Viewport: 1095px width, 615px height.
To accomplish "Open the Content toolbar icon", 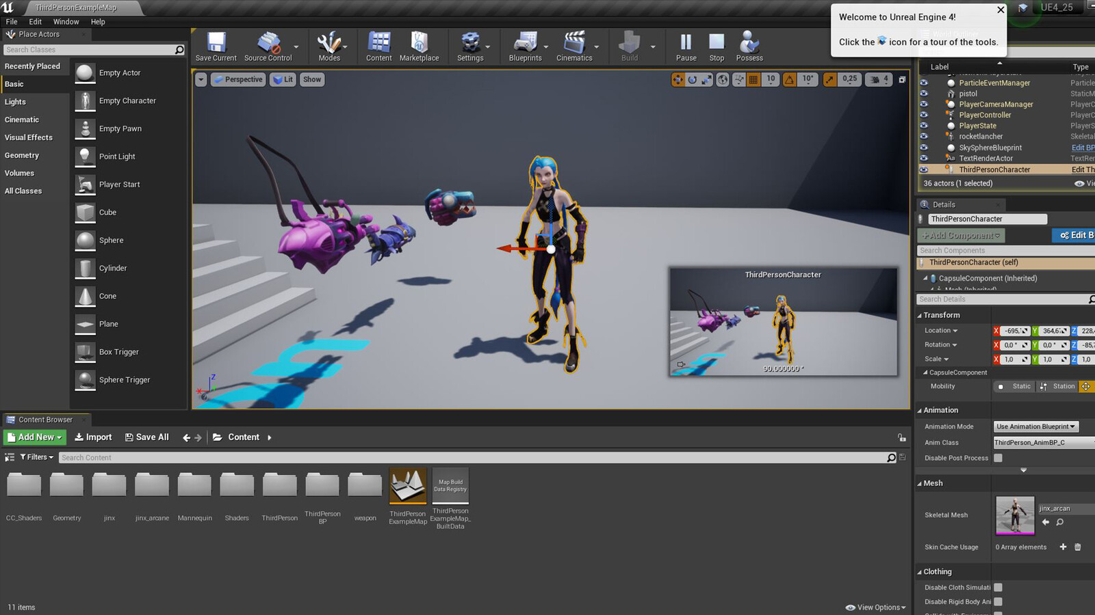I will click(378, 46).
